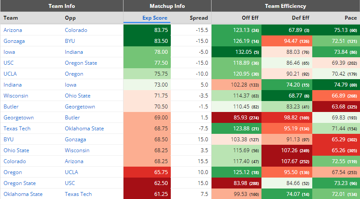Open the Georgetown team link in Team column
The image size is (360, 199).
pyautogui.click(x=18, y=118)
